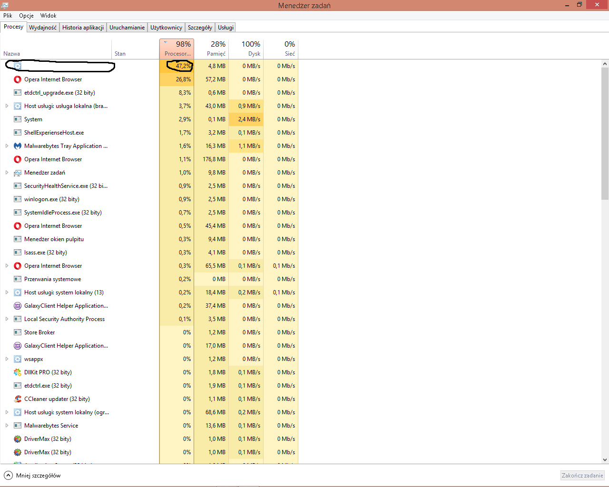The image size is (609, 487).
Task: Expand Host usługi: system lokalny (13) row
Action: (x=7, y=292)
